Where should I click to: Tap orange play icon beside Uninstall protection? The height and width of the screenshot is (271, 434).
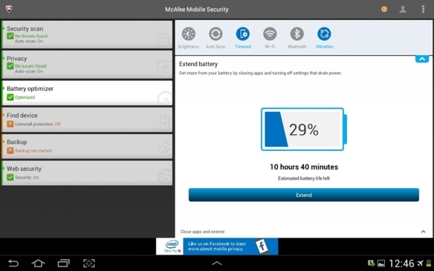coord(10,123)
